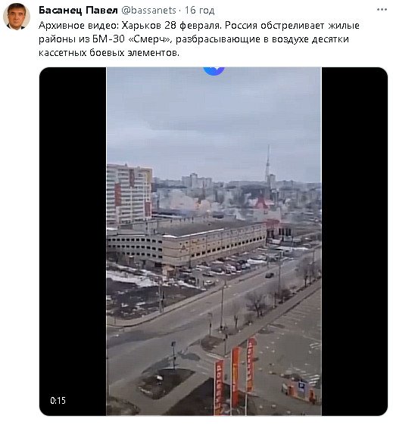Click the TV tower in the video
393x425 pixels.
pos(268,164)
